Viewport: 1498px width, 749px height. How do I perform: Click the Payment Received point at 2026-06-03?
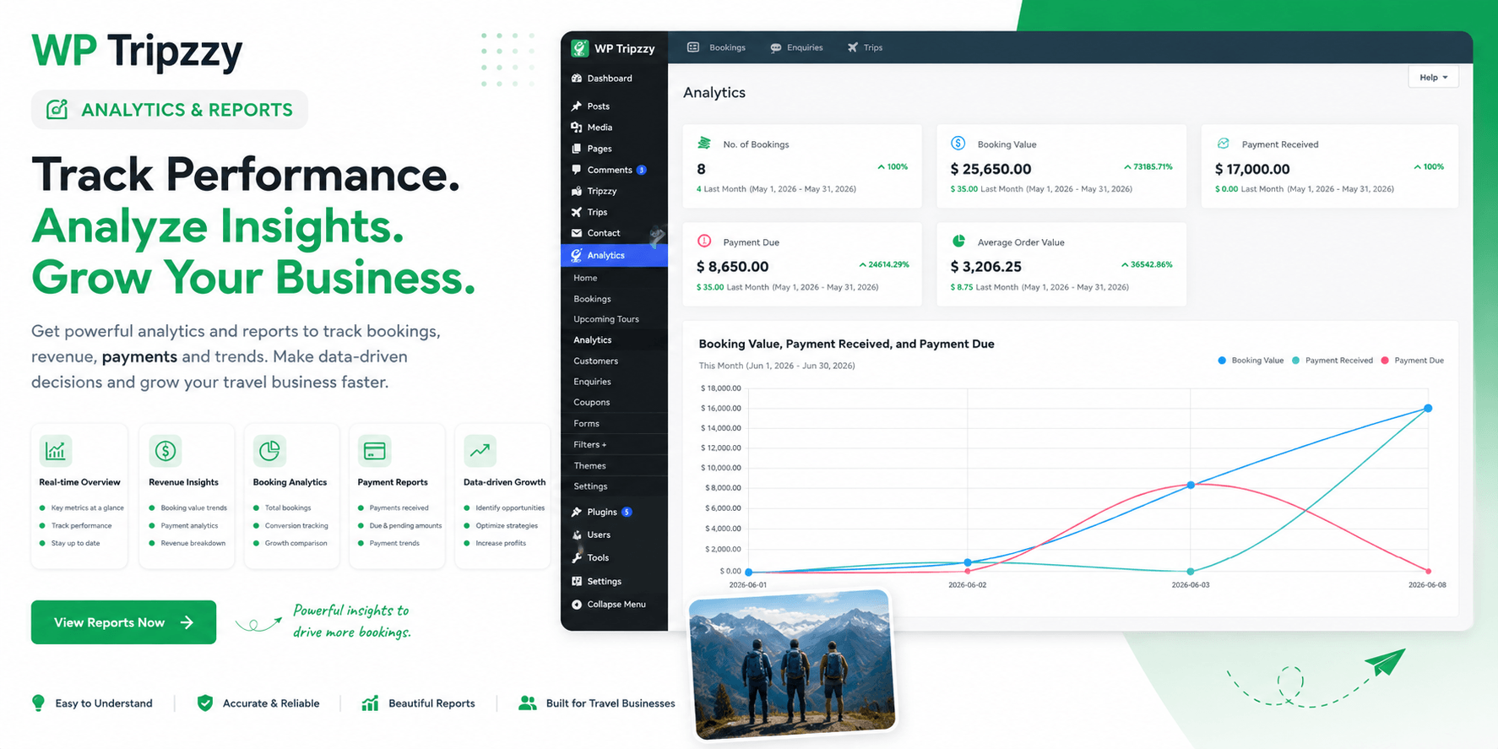tap(1191, 572)
